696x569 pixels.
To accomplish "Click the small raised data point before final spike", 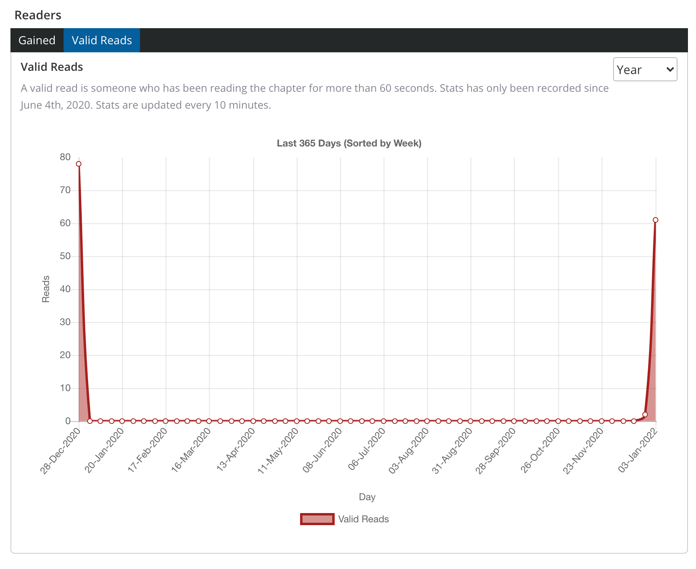I will coord(645,414).
